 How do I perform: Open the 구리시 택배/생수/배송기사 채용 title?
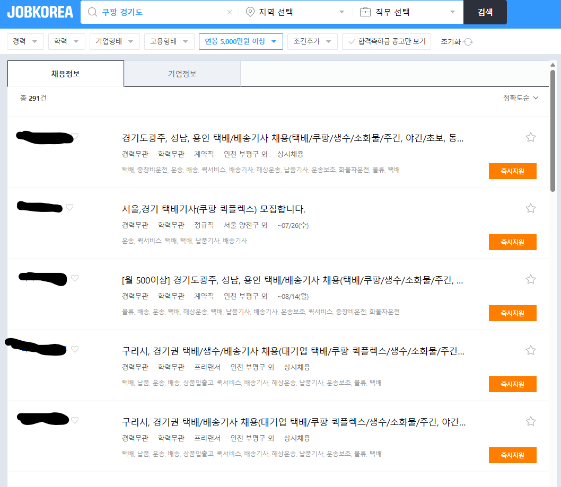(293, 351)
